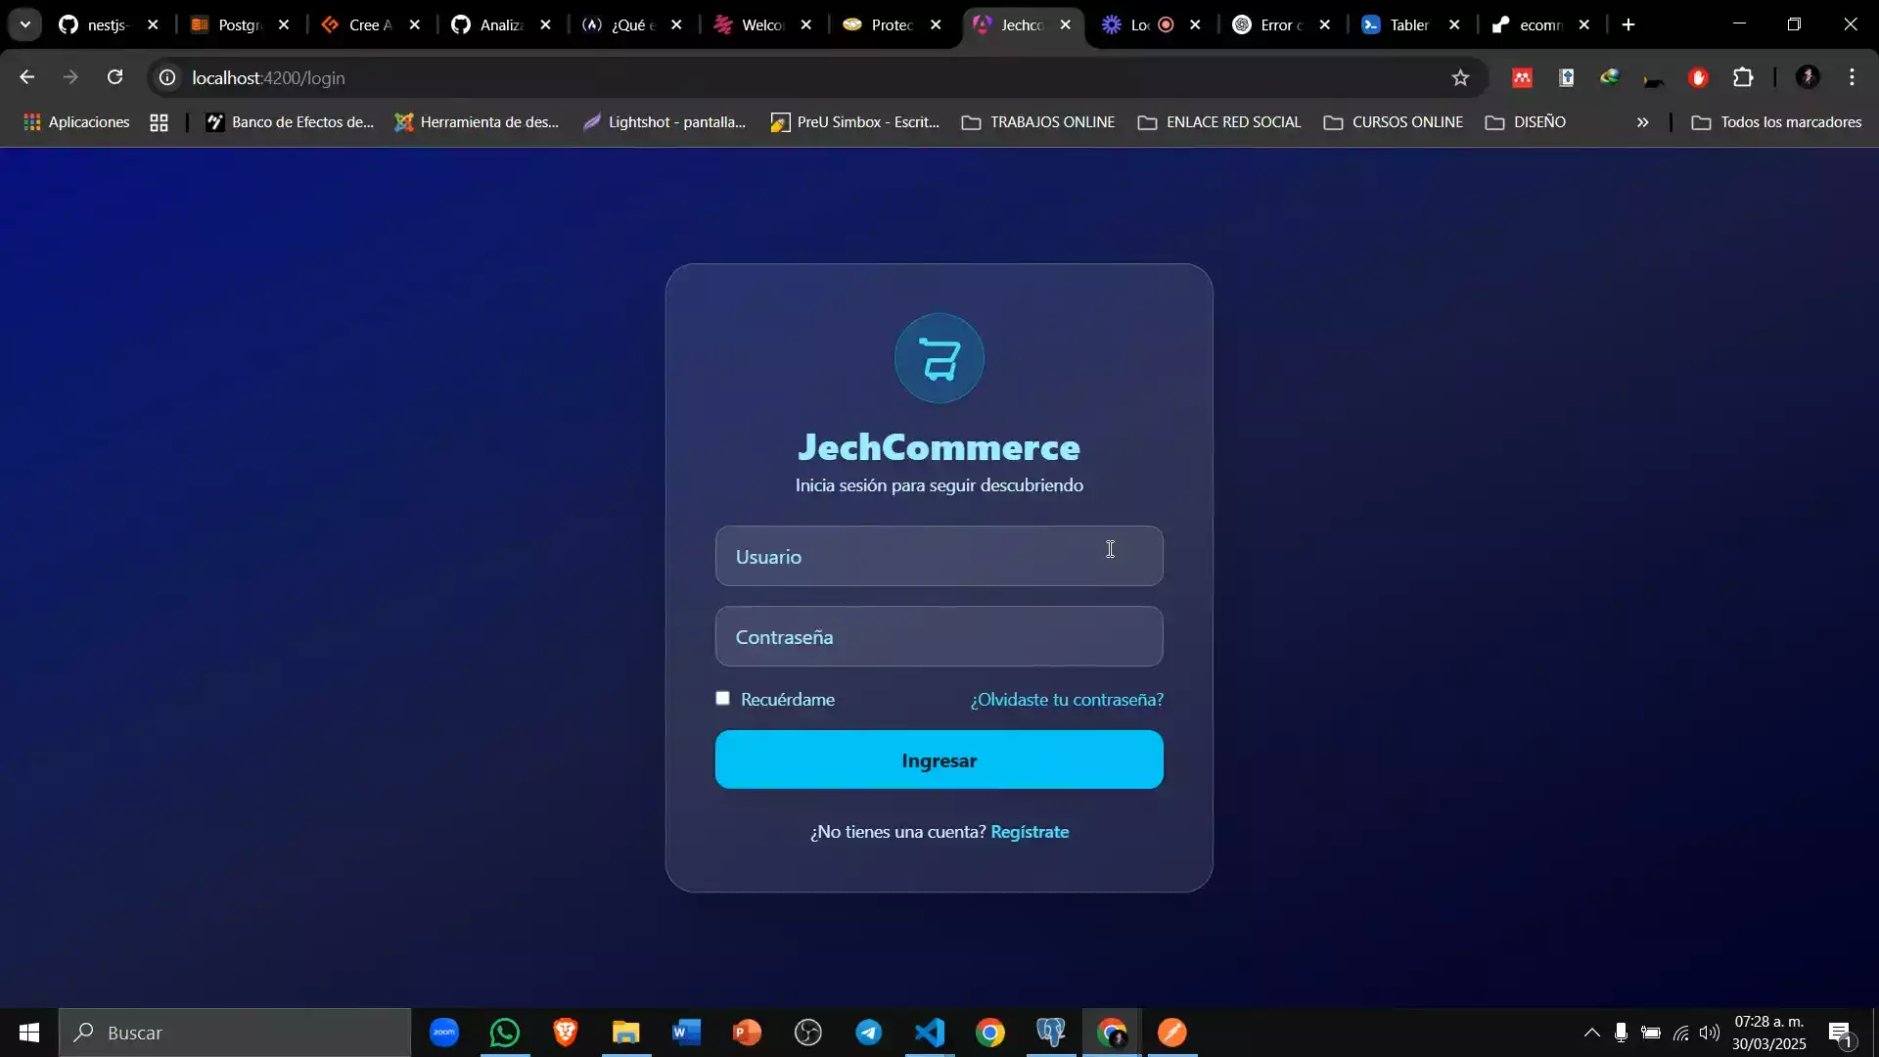
Task: Click the bookmark star in address bar
Action: pyautogui.click(x=1461, y=77)
